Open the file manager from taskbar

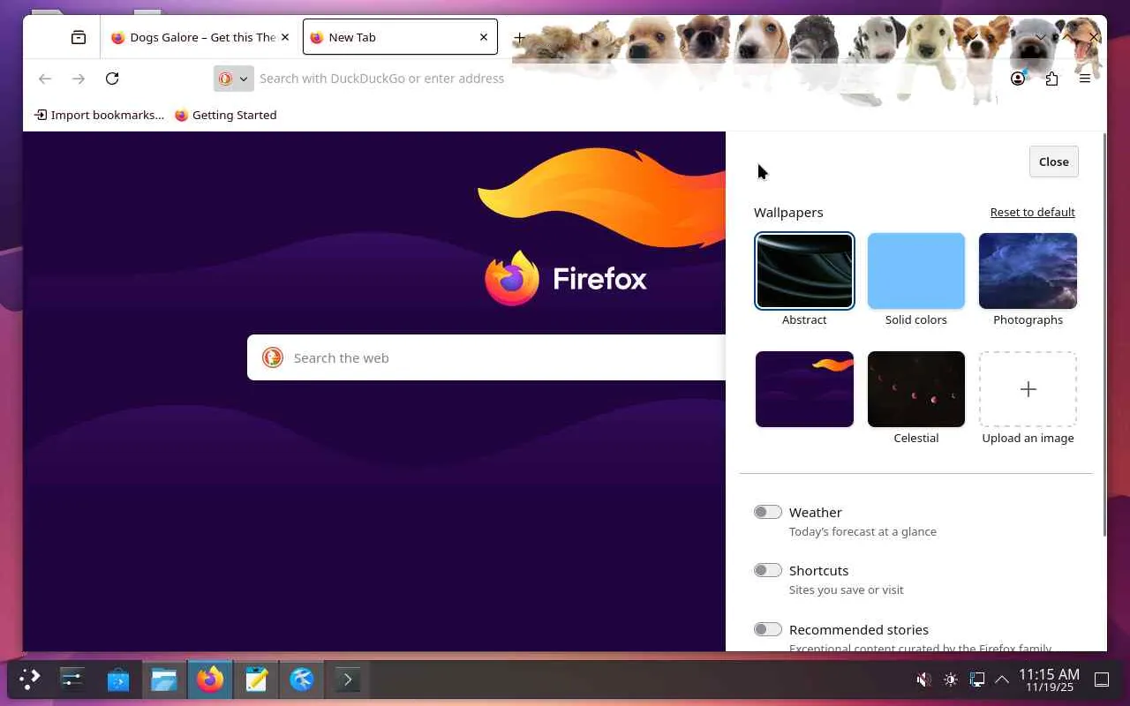pyautogui.click(x=164, y=680)
